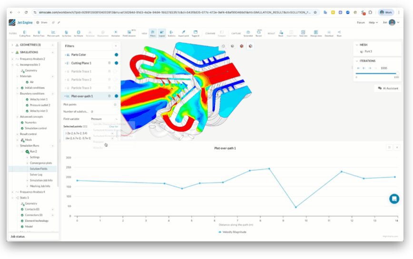Toggle the Parts Color filter on/off
Viewport: 413px width, 259px height.
point(116,55)
